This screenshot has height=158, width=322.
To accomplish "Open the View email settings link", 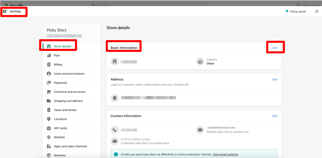I will tap(225, 155).
